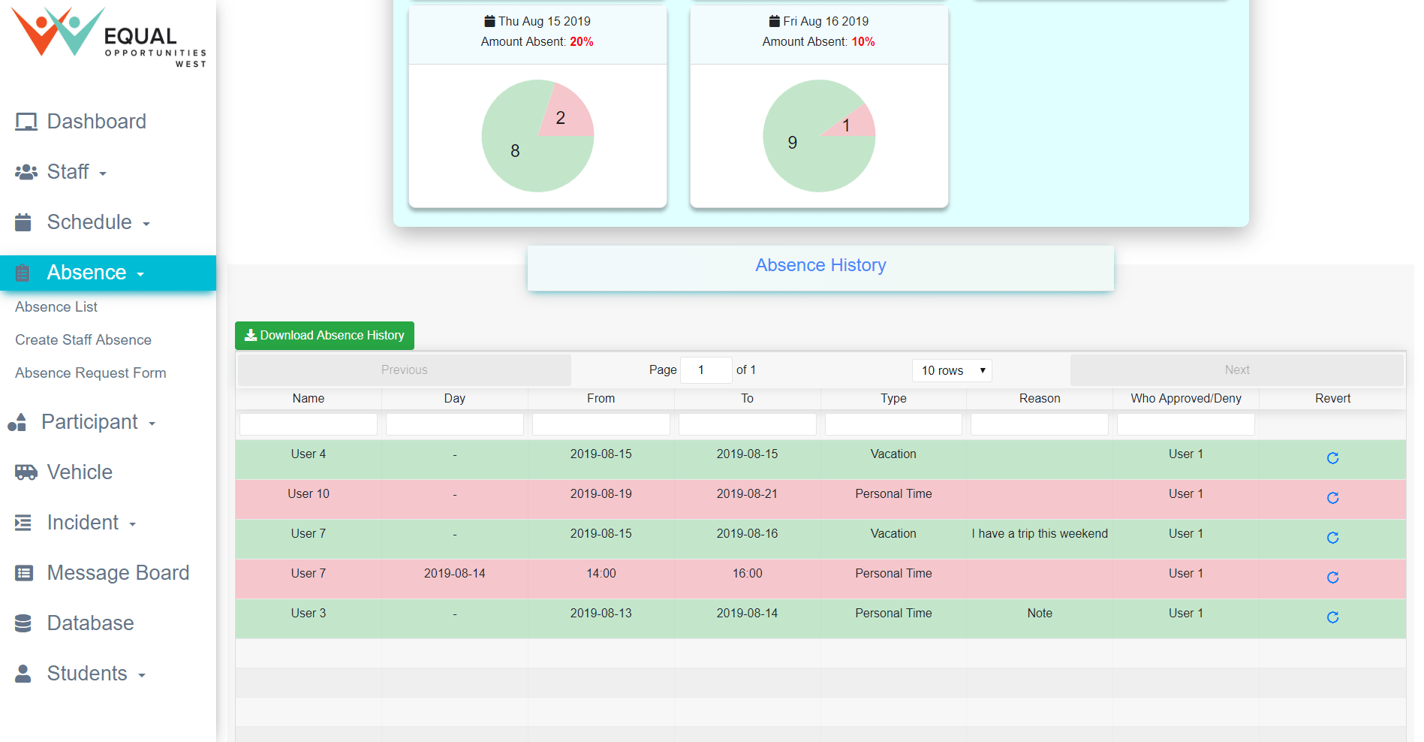Click Download Absence History button
This screenshot has width=1424, height=742.
tap(324, 336)
